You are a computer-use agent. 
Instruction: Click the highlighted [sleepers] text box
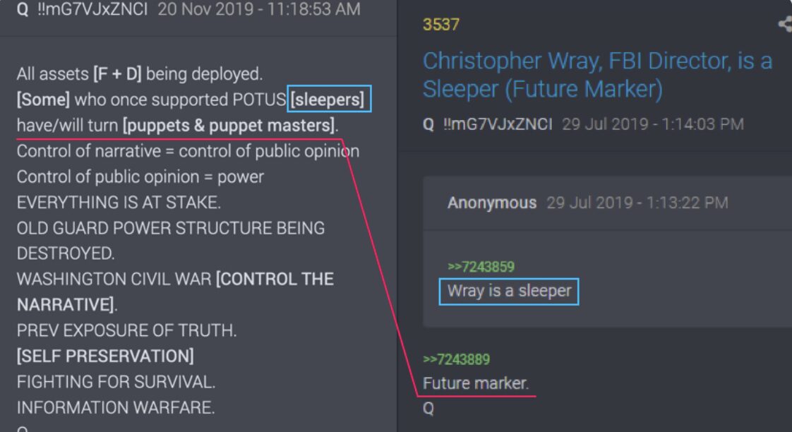click(x=330, y=99)
